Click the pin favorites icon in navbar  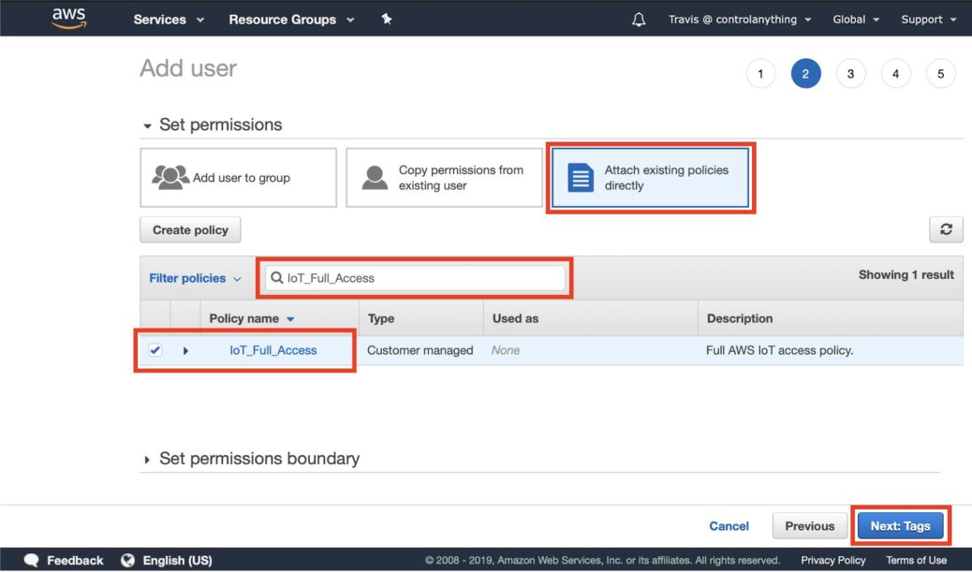point(386,17)
